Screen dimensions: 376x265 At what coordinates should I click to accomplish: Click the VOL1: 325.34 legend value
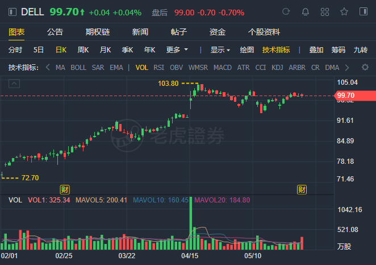click(49, 200)
